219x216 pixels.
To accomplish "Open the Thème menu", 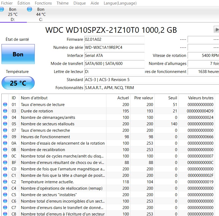I will tap(62, 3).
